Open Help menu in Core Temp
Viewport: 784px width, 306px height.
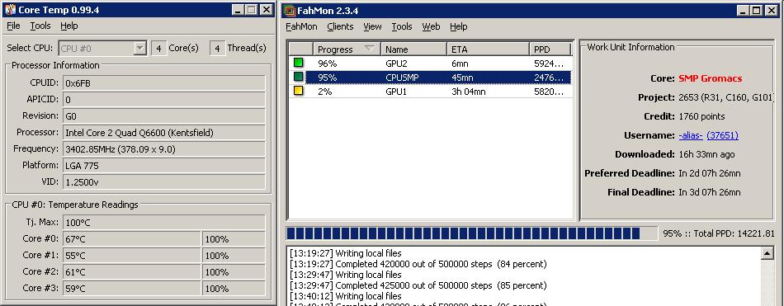(69, 26)
